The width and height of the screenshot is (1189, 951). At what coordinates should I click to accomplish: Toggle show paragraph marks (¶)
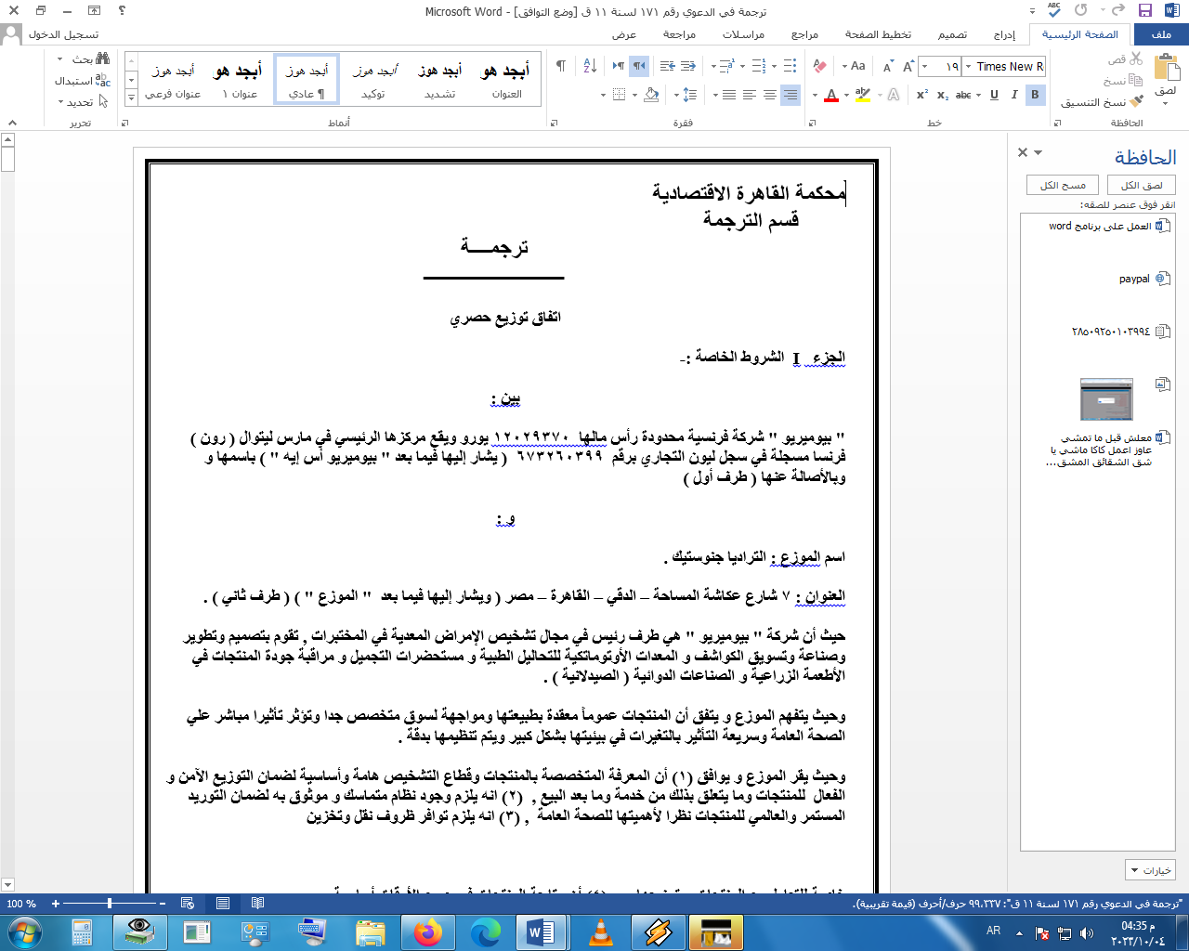click(560, 66)
